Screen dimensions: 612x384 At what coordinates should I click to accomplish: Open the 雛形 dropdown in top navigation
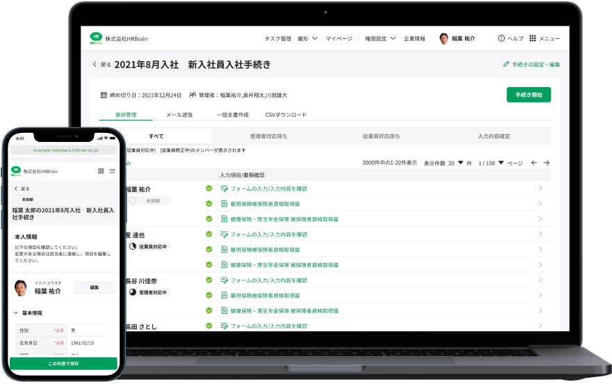307,38
